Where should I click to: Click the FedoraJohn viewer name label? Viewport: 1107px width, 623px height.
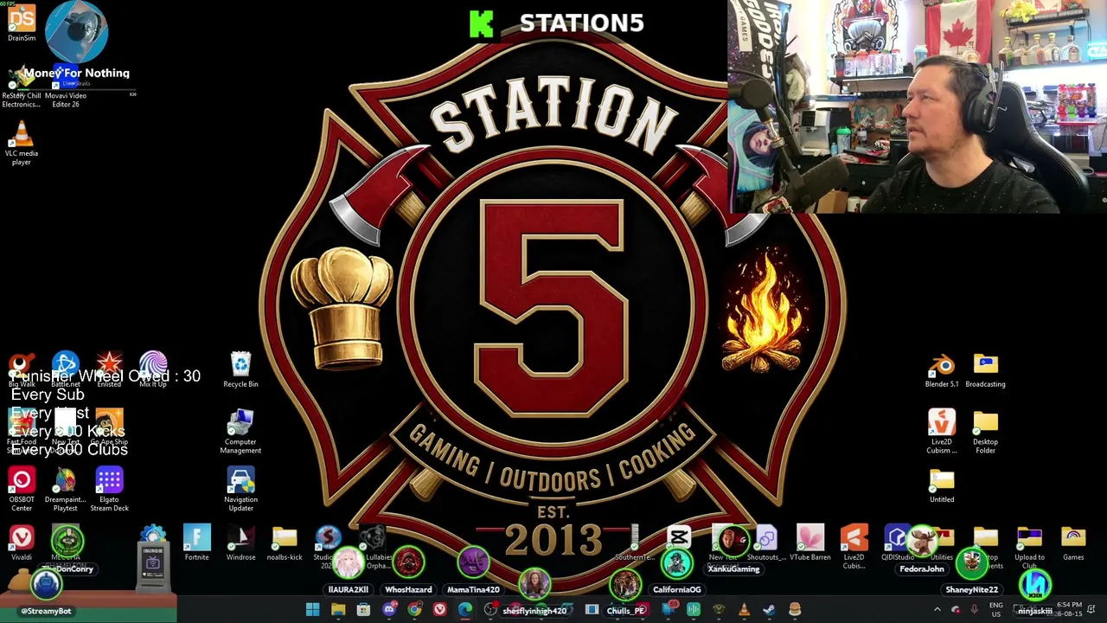[922, 569]
